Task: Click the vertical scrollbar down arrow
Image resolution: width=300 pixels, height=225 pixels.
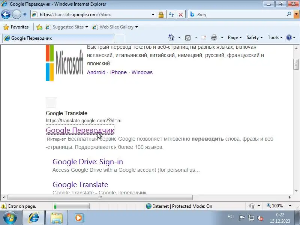Action: 296,191
